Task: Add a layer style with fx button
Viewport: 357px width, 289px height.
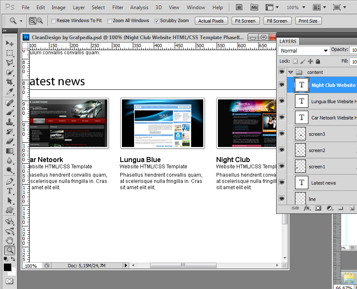Action: coord(307,208)
